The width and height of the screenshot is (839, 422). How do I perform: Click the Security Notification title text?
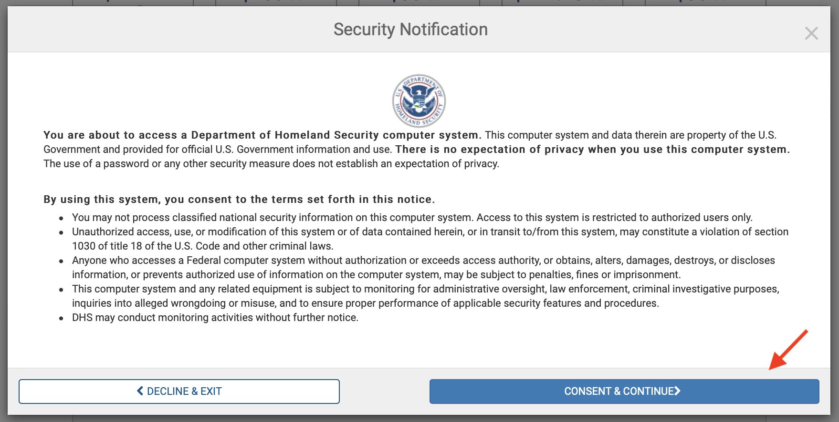(x=410, y=30)
